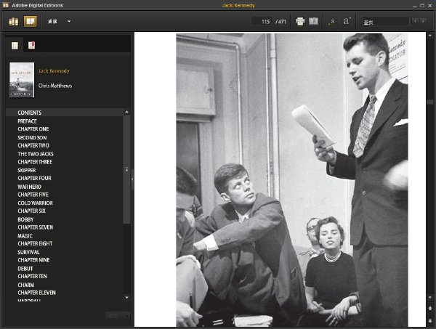This screenshot has width=436, height=329.
Task: Go to previous search result arrow
Action: [x=415, y=21]
